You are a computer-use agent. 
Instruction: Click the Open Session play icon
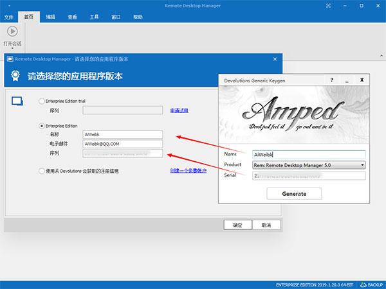click(x=12, y=31)
